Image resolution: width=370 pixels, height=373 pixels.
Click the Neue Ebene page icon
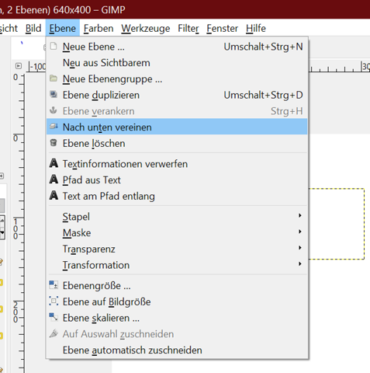click(54, 47)
